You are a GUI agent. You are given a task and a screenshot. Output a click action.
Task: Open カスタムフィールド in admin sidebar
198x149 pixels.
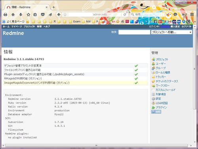tap(166, 90)
